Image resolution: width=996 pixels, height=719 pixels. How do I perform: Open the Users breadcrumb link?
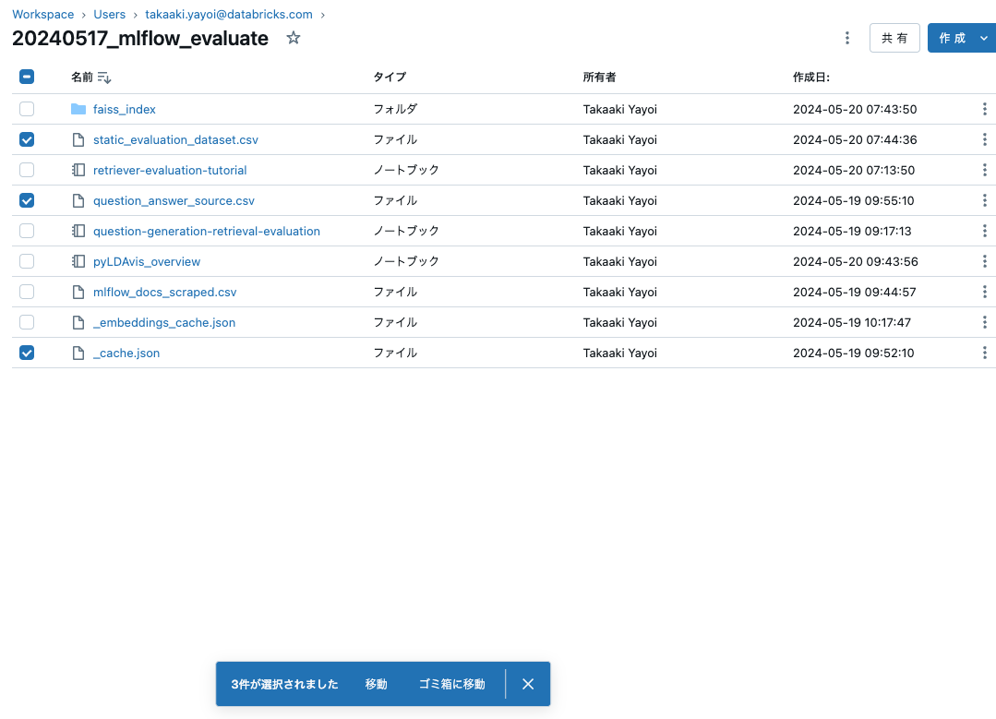[109, 14]
